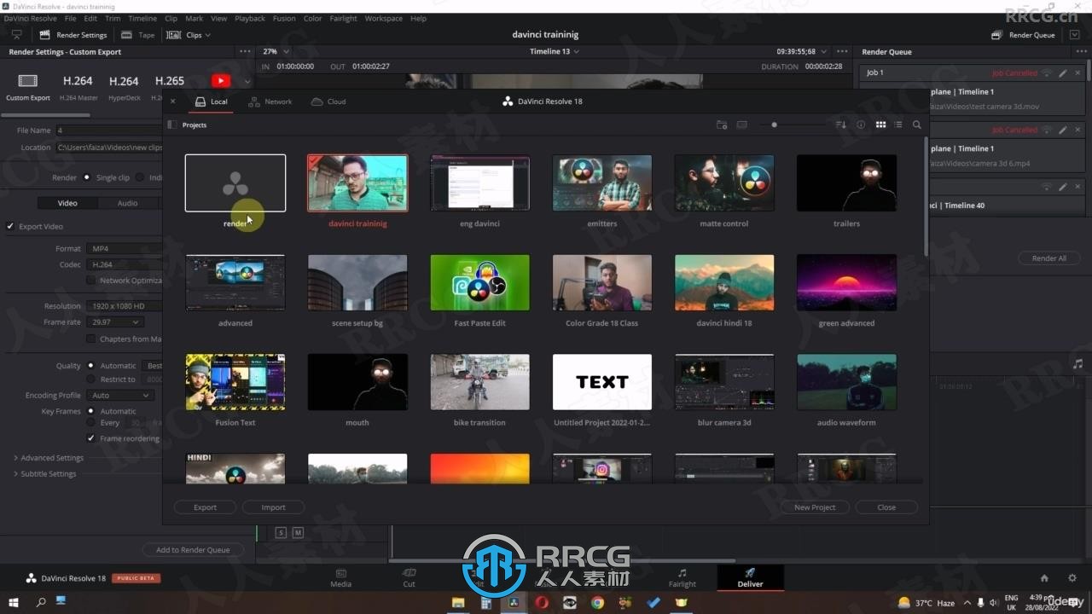Image resolution: width=1092 pixels, height=614 pixels.
Task: Open the Encoding Profile Auto dropdown
Action: tap(121, 396)
